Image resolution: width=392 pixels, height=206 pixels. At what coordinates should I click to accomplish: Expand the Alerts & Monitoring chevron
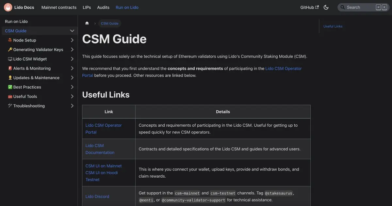pyautogui.click(x=72, y=69)
